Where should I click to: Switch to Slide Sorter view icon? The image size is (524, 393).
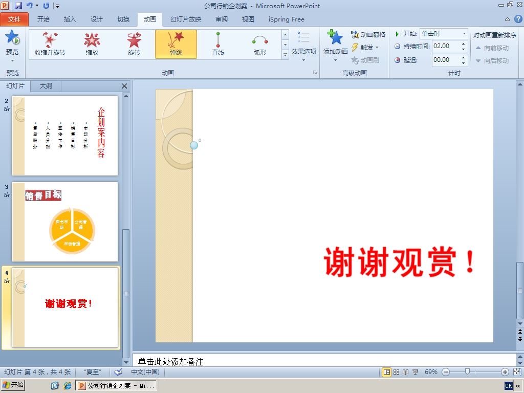[x=397, y=372]
